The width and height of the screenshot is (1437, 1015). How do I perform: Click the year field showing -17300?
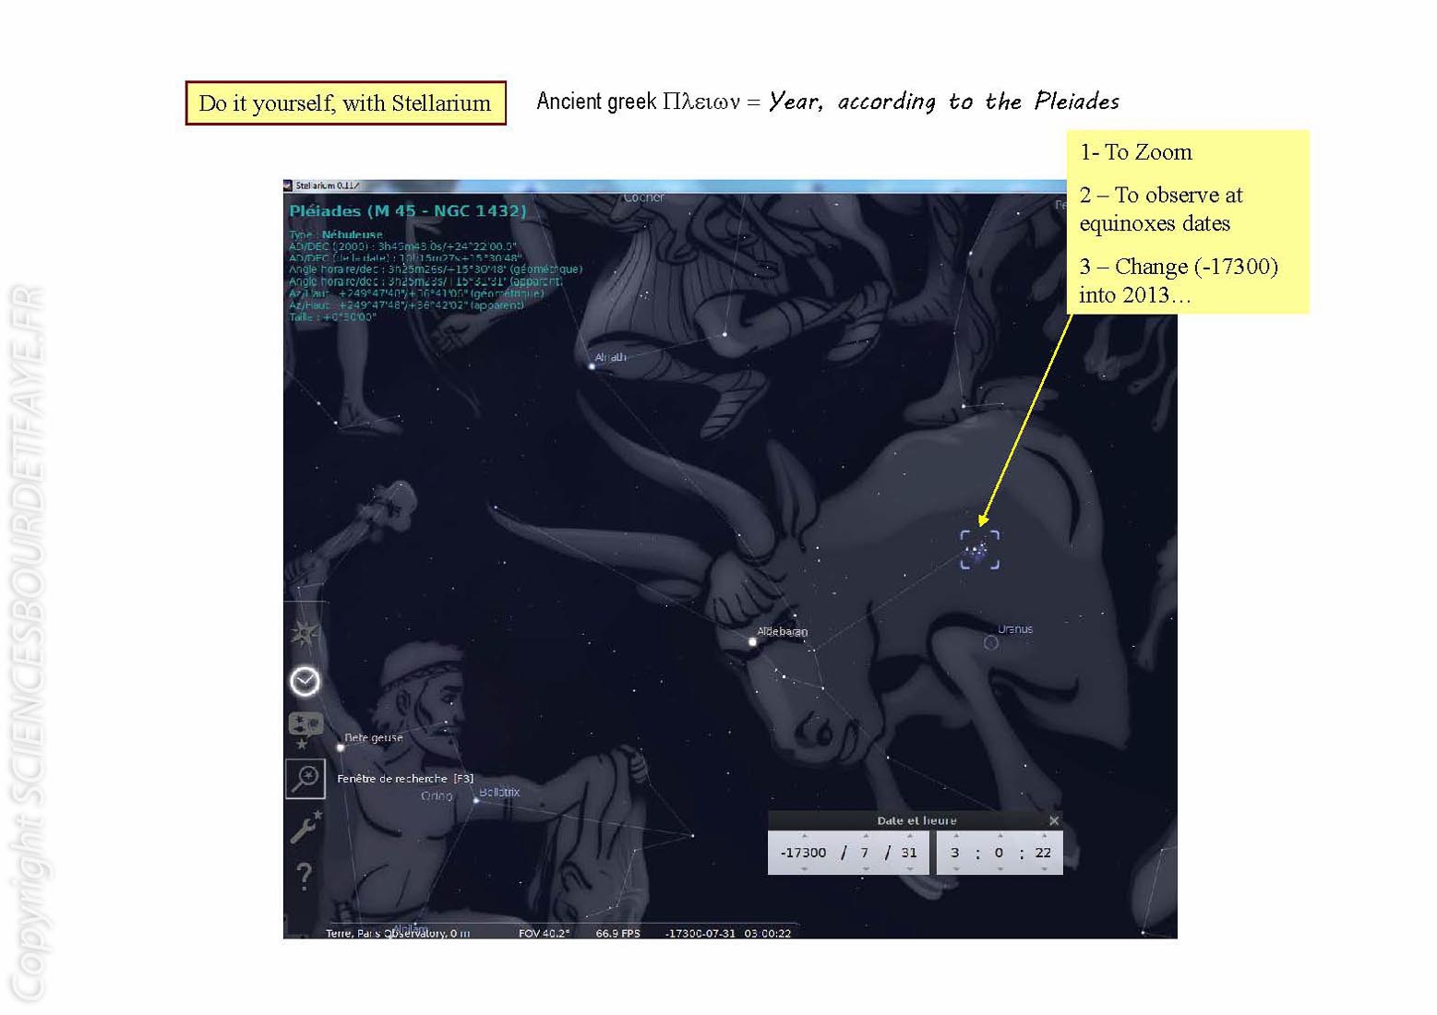point(804,853)
